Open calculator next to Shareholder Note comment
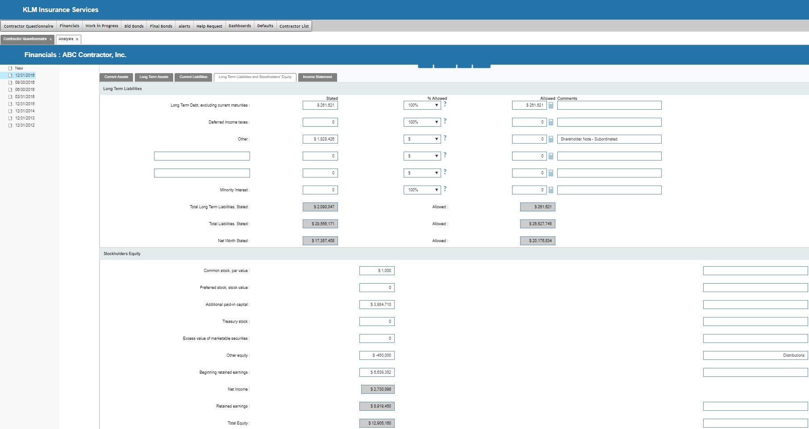This screenshot has height=429, width=809. 551,139
